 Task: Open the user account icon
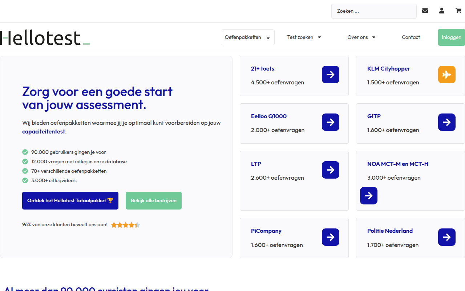point(442,11)
